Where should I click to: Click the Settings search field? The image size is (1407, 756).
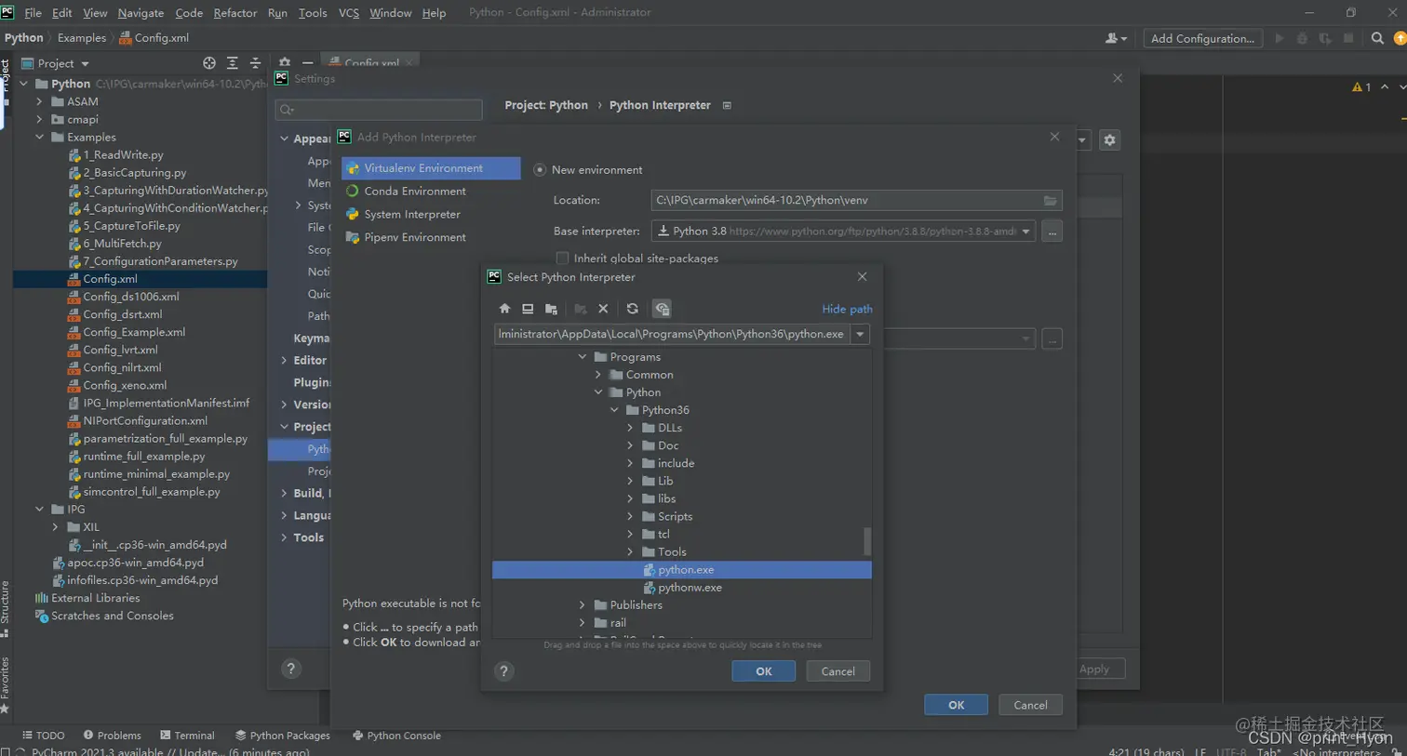[x=379, y=110]
